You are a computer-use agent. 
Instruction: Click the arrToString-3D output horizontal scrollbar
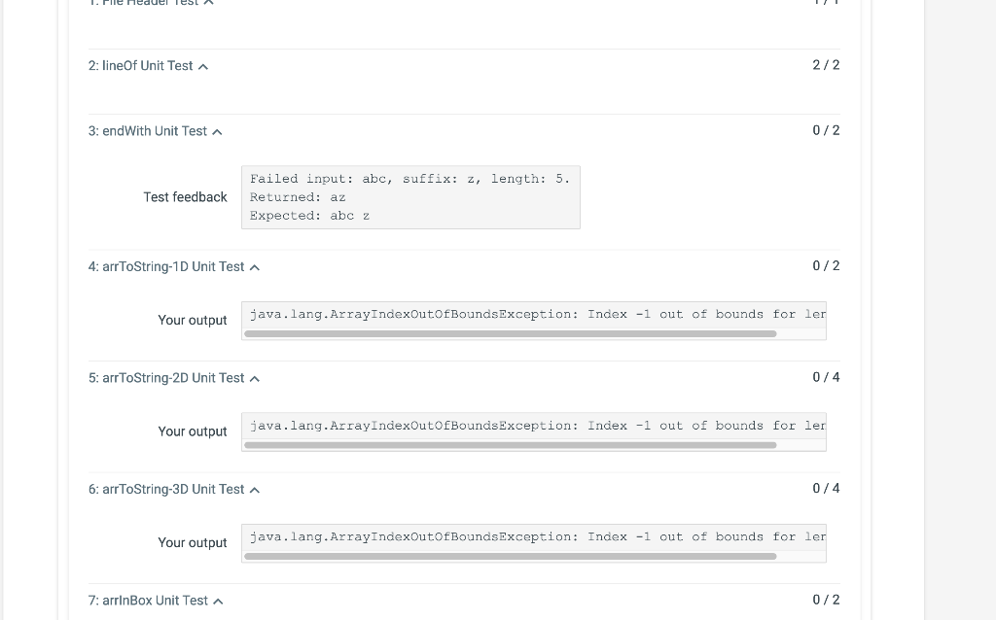click(511, 557)
